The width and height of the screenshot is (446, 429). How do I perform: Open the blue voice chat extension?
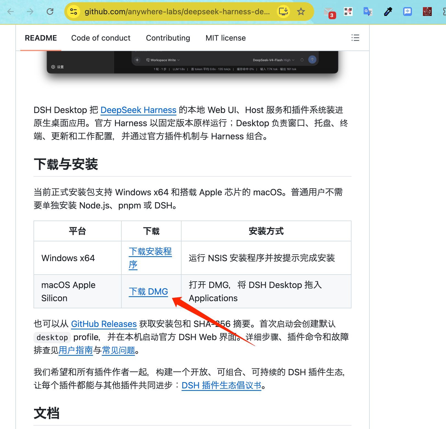[x=408, y=12]
